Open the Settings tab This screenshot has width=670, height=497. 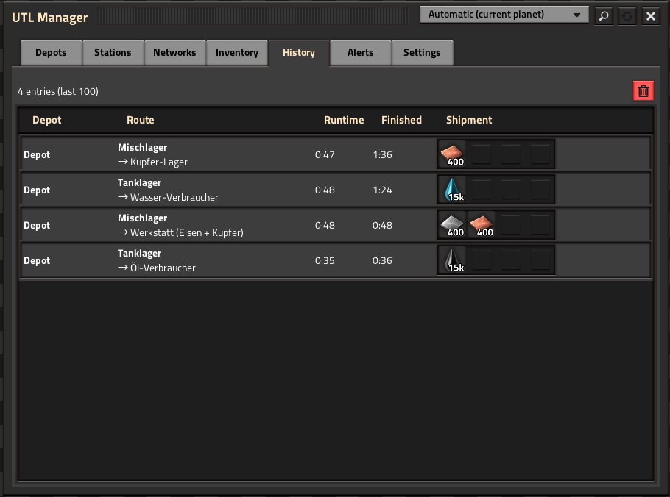coord(422,52)
